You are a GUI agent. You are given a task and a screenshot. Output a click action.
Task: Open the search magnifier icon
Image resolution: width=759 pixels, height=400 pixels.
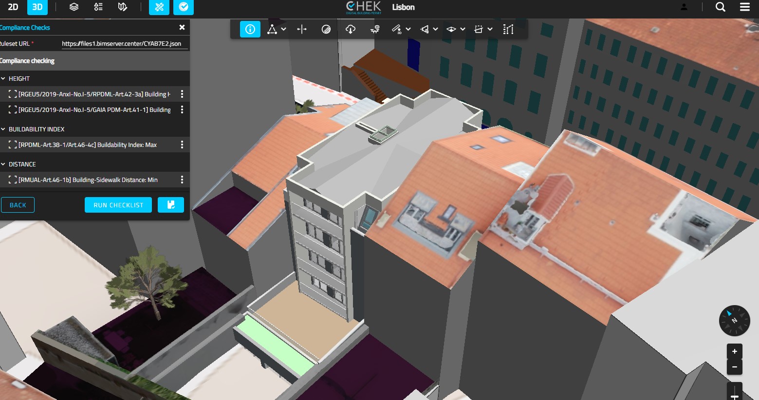[x=720, y=7]
